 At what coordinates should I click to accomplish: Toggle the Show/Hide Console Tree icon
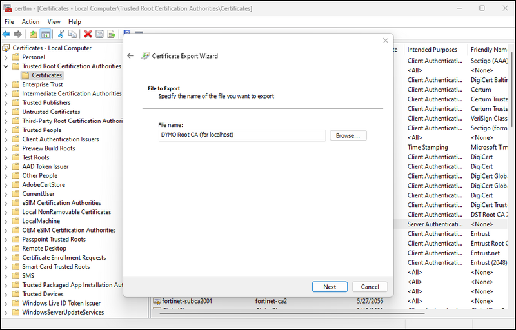[46, 34]
